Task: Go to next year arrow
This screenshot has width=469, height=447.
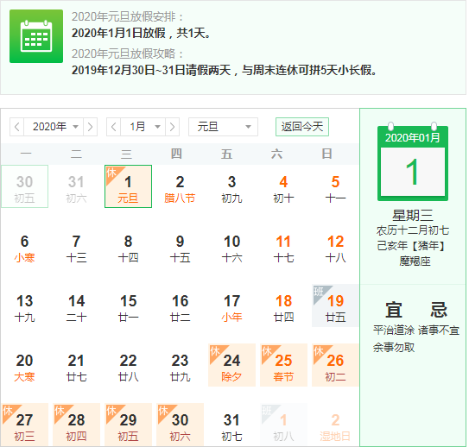Action: [x=90, y=127]
